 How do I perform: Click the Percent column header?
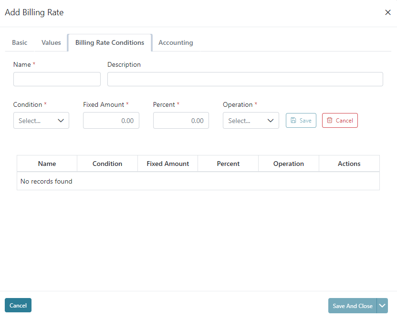tap(228, 164)
